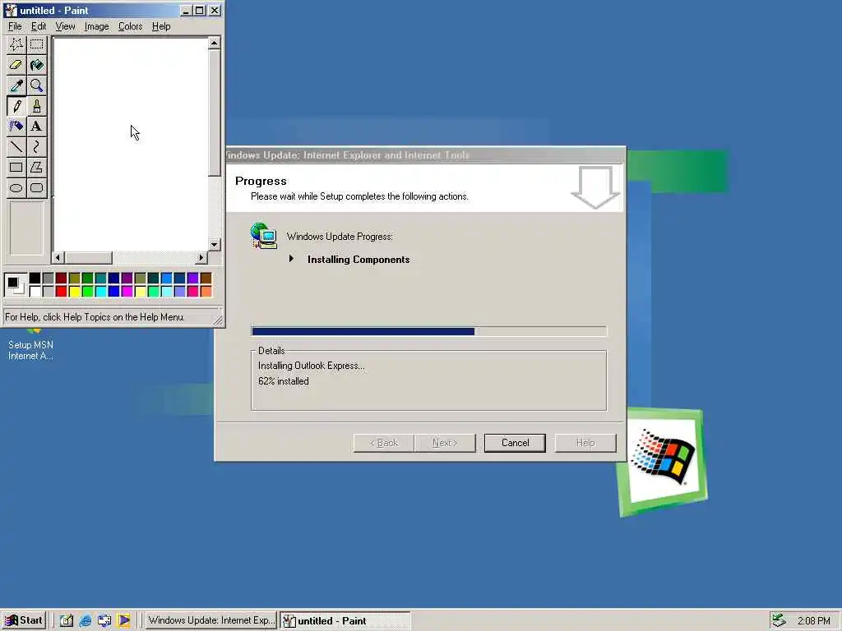842x631 pixels.
Task: Pick the yellow color swatch
Action: point(74,292)
